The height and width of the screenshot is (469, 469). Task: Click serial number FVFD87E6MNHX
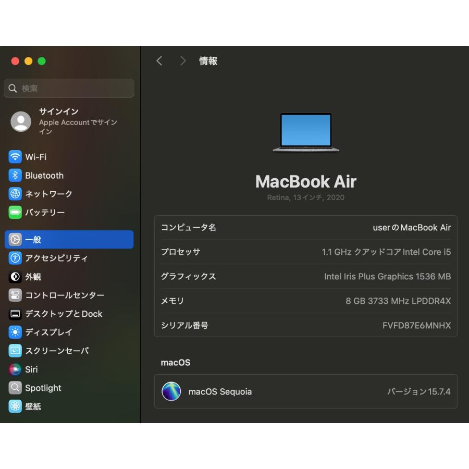(416, 325)
